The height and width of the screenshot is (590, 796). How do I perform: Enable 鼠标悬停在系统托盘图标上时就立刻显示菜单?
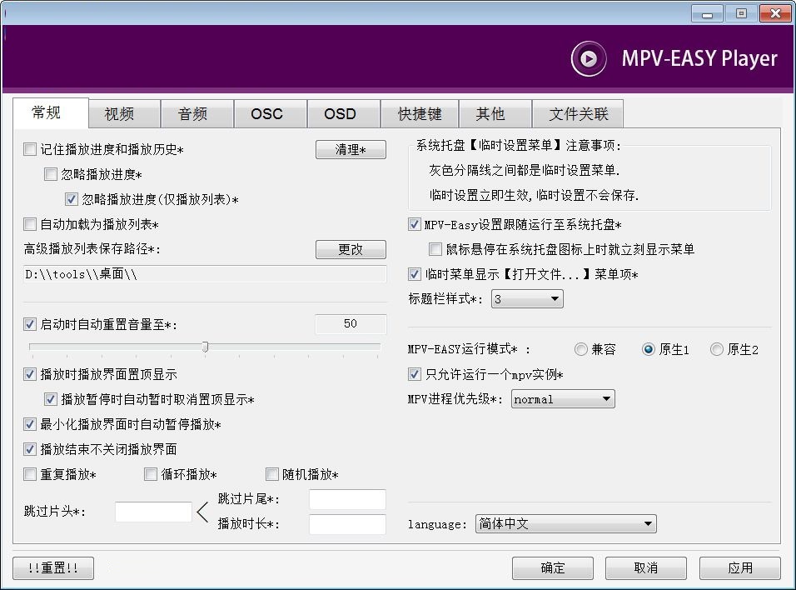tap(435, 249)
